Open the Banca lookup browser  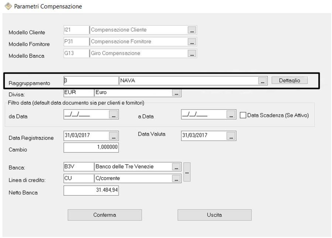177,166
